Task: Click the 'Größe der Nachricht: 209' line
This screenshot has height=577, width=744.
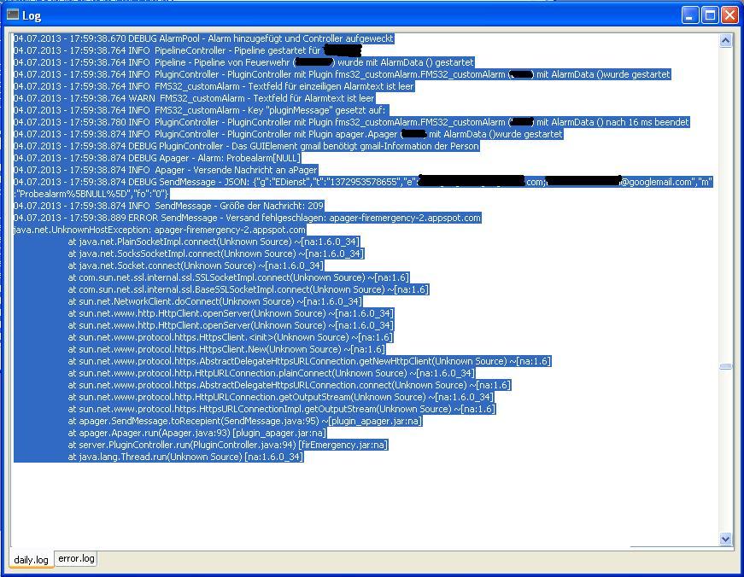Action: click(x=169, y=206)
